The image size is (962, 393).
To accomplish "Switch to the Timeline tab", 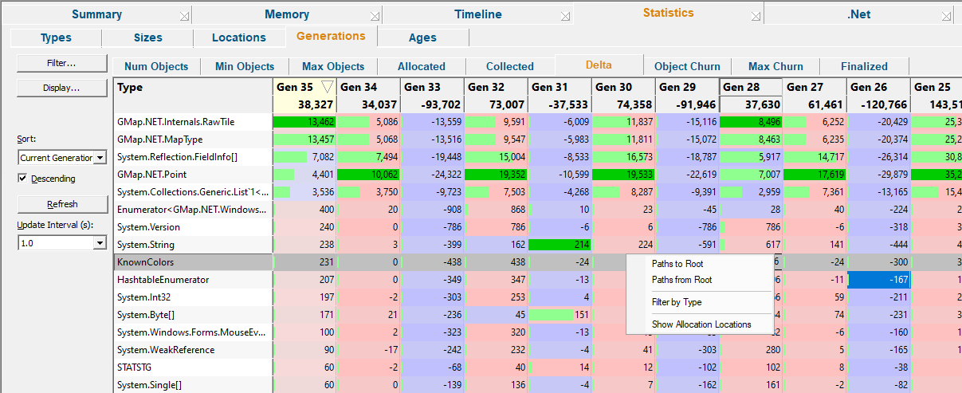I will pyautogui.click(x=478, y=14).
